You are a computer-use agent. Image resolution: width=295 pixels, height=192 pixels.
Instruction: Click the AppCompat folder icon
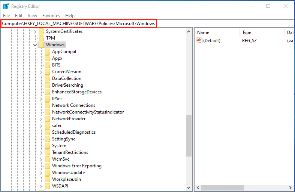click(x=47, y=52)
